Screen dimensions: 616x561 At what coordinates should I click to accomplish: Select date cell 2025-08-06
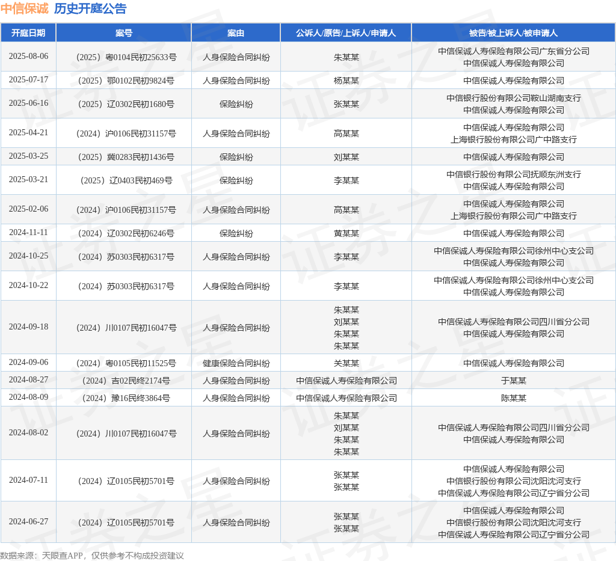tap(28, 56)
